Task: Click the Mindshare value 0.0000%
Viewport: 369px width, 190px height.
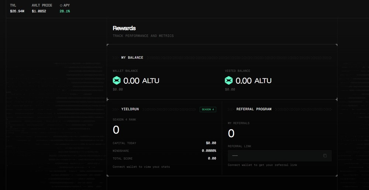Action: 209,151
